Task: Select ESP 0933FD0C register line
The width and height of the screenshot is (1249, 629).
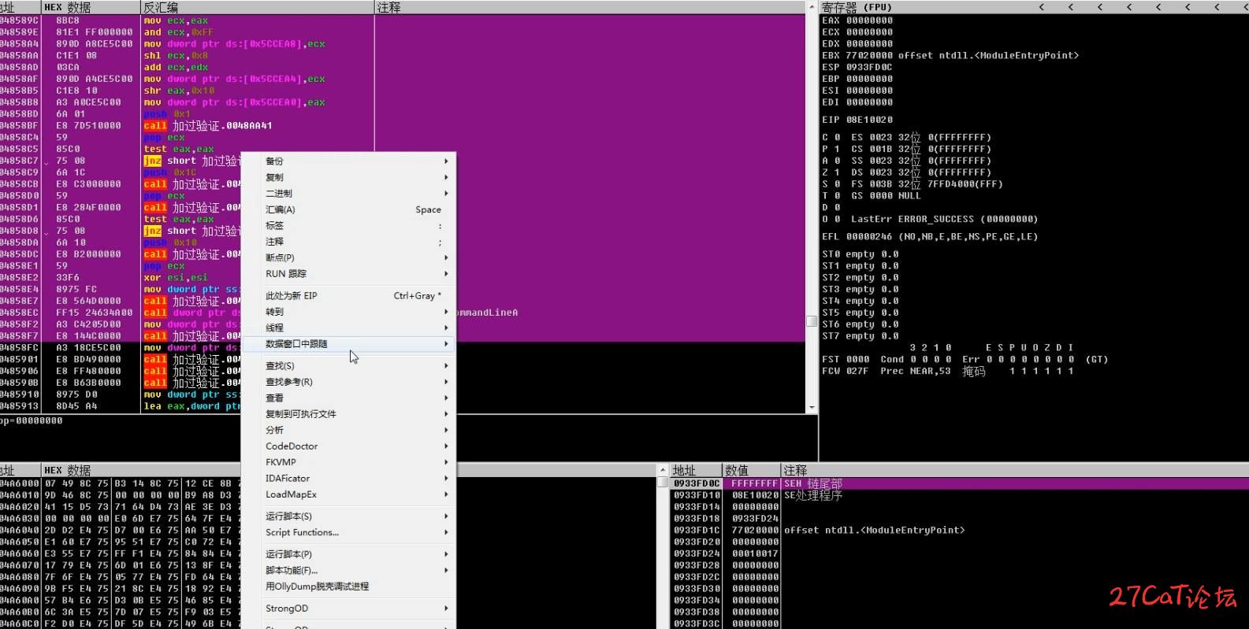Action: coord(857,68)
